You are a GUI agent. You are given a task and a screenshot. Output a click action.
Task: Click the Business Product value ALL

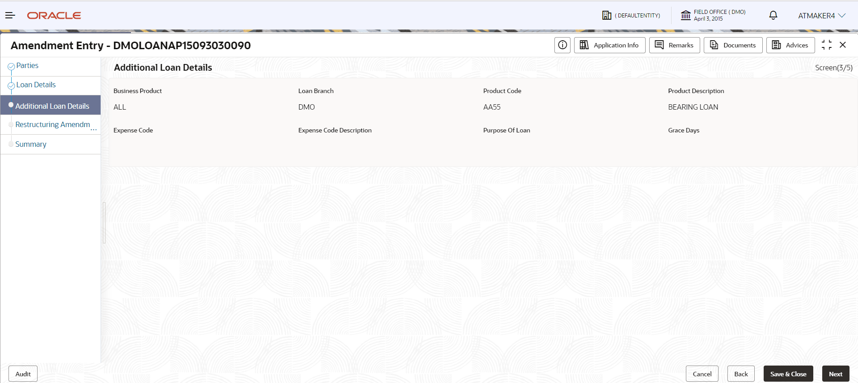tap(120, 107)
